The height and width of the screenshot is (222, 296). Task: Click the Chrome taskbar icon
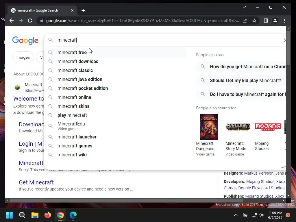click(x=60, y=215)
